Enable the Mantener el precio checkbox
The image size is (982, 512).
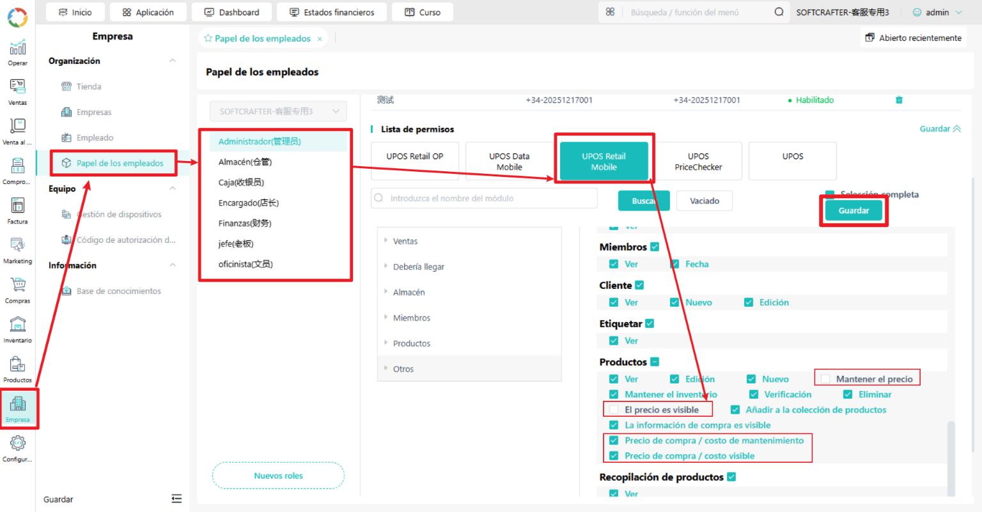(x=825, y=379)
